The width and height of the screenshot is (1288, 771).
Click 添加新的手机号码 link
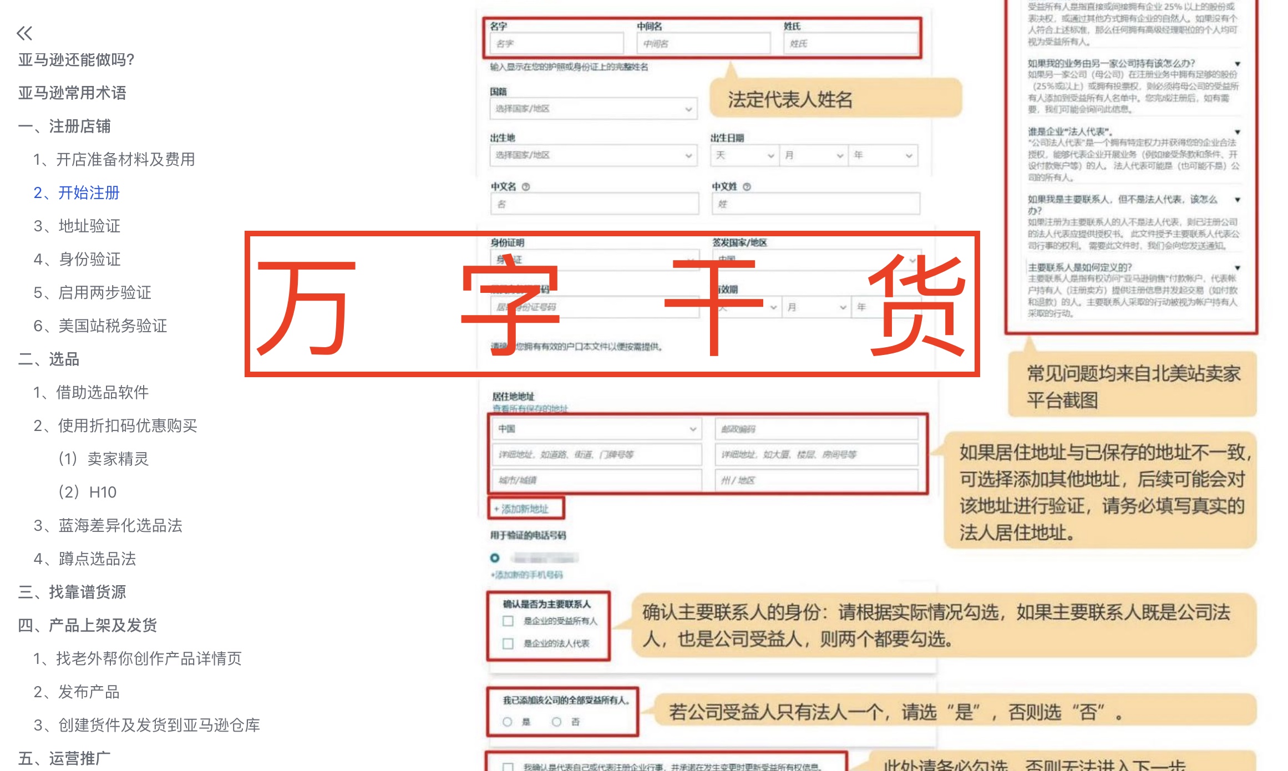tap(528, 575)
